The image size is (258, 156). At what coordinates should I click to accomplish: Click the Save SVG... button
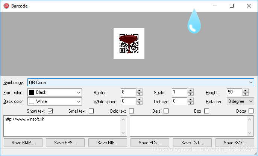click(x=235, y=143)
